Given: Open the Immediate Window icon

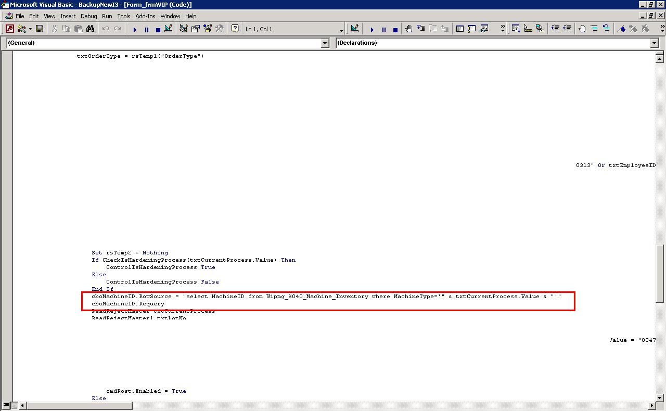Looking at the screenshot, I should click(472, 29).
